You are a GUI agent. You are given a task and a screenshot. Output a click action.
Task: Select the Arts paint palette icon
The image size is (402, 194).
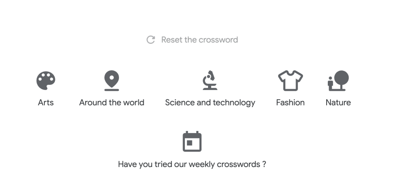tap(46, 81)
